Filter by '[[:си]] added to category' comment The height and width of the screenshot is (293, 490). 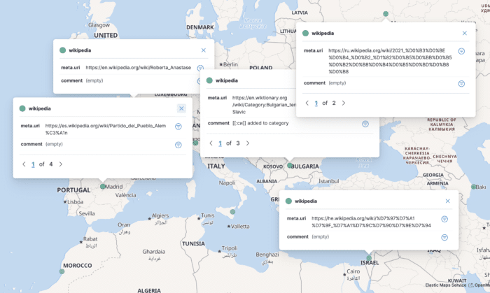[365, 124]
